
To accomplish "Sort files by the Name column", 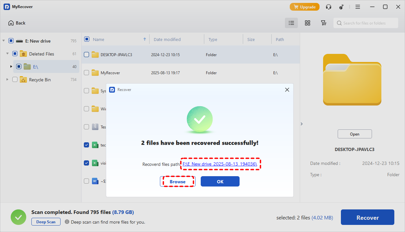I will click(x=98, y=39).
